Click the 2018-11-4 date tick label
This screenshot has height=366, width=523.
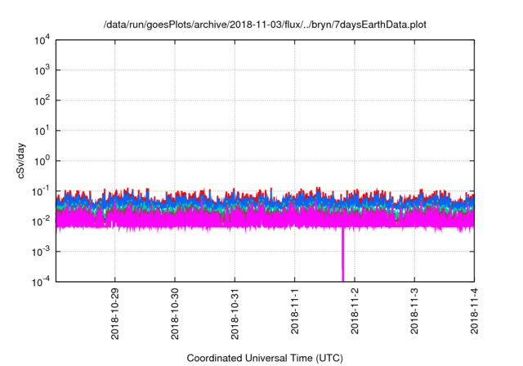point(474,311)
